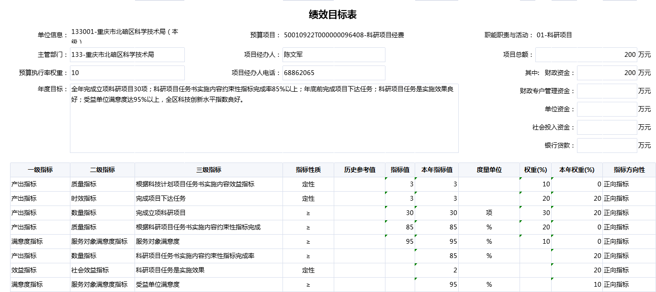Image resolution: width=656 pixels, height=292 pixels.
Task: Click 指标值 cell 30 in 完成立项科研项目 row
Action: point(400,213)
